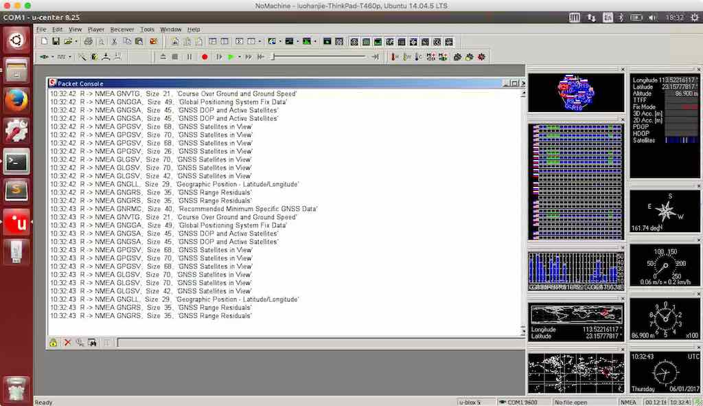Click the Firefox icon in Ubuntu launcher
Image resolution: width=703 pixels, height=406 pixels.
[16, 100]
